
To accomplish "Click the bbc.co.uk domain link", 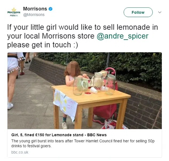I will tap(20, 152).
